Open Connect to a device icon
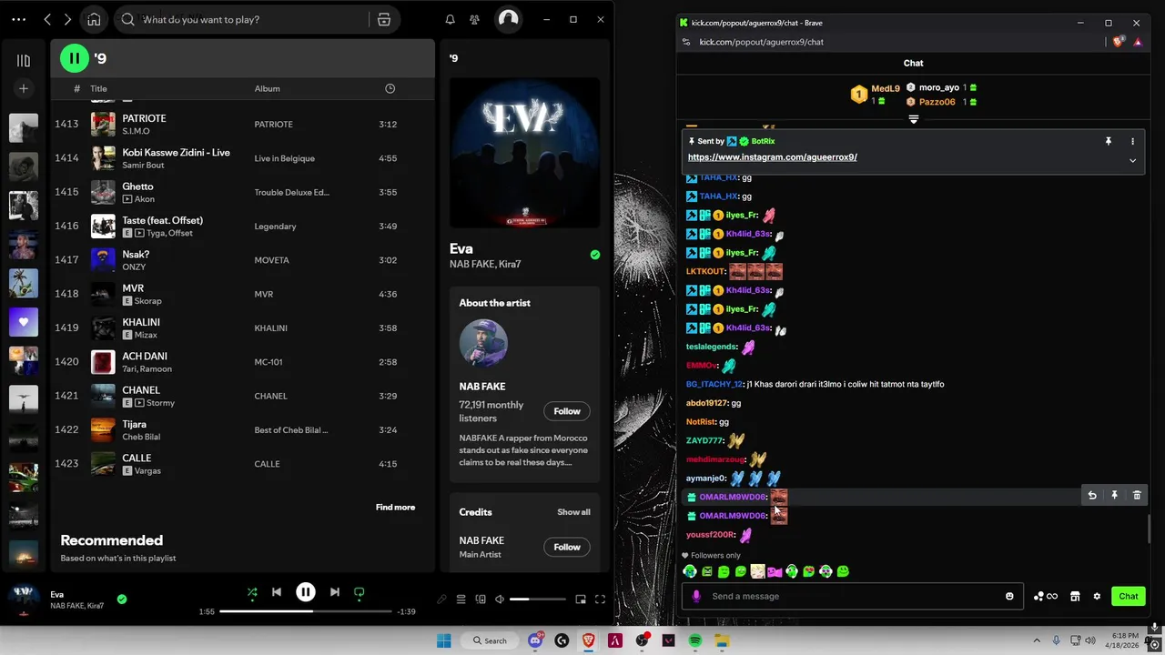1165x655 pixels. click(x=481, y=600)
